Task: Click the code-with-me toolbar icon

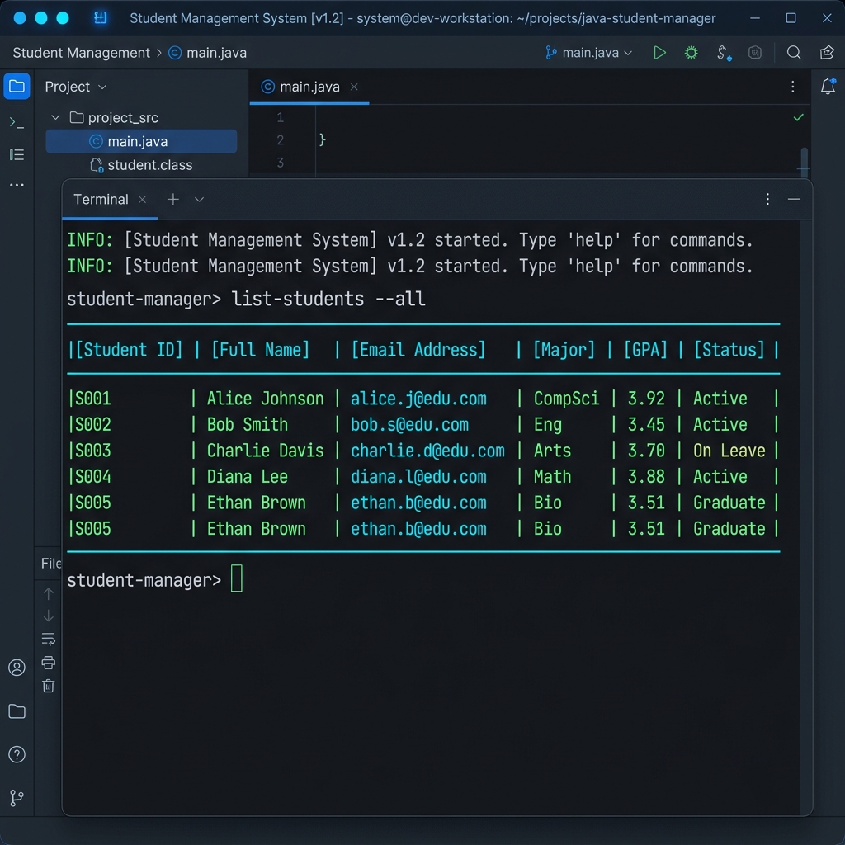Action: coord(755,53)
